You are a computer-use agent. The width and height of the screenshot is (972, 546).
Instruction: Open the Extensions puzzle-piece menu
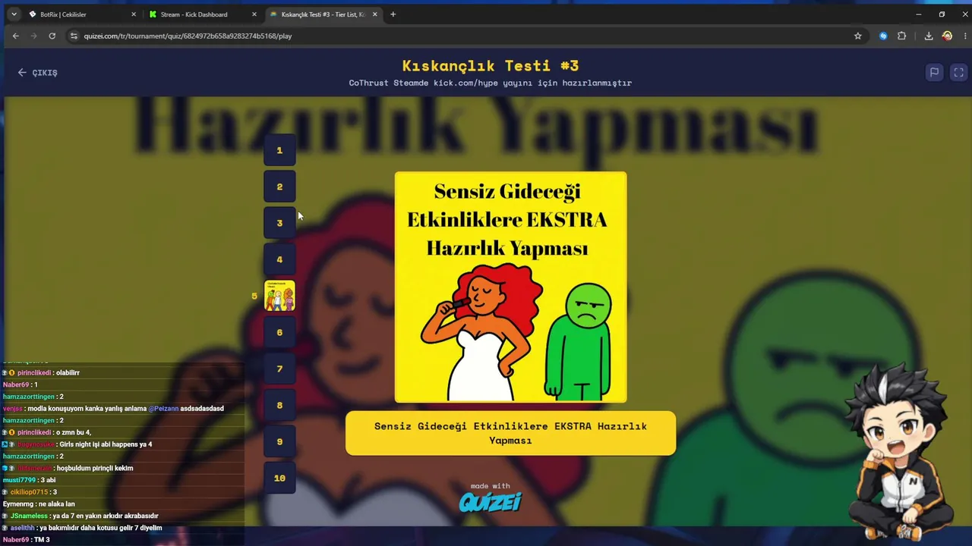pyautogui.click(x=902, y=36)
